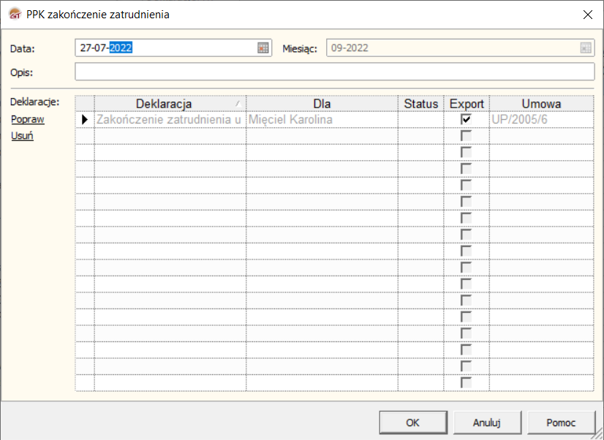Sort by the Deklaracja column header
The image size is (604, 440).
(x=170, y=104)
